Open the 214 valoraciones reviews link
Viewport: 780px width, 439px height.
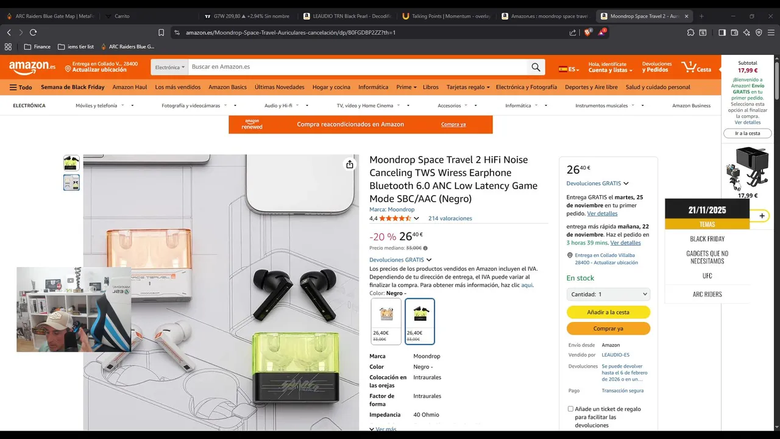click(x=450, y=218)
